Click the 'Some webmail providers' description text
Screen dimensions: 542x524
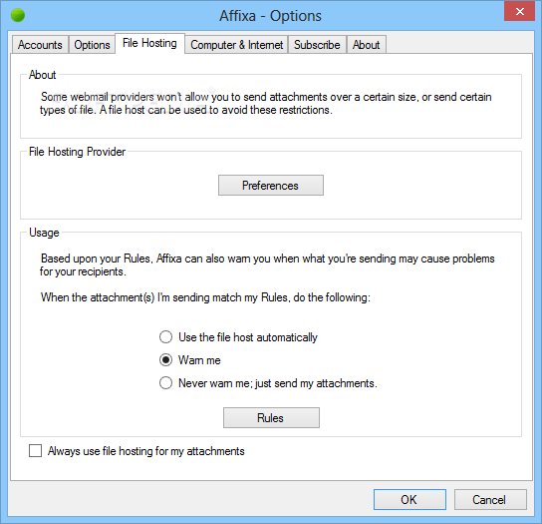tap(265, 103)
